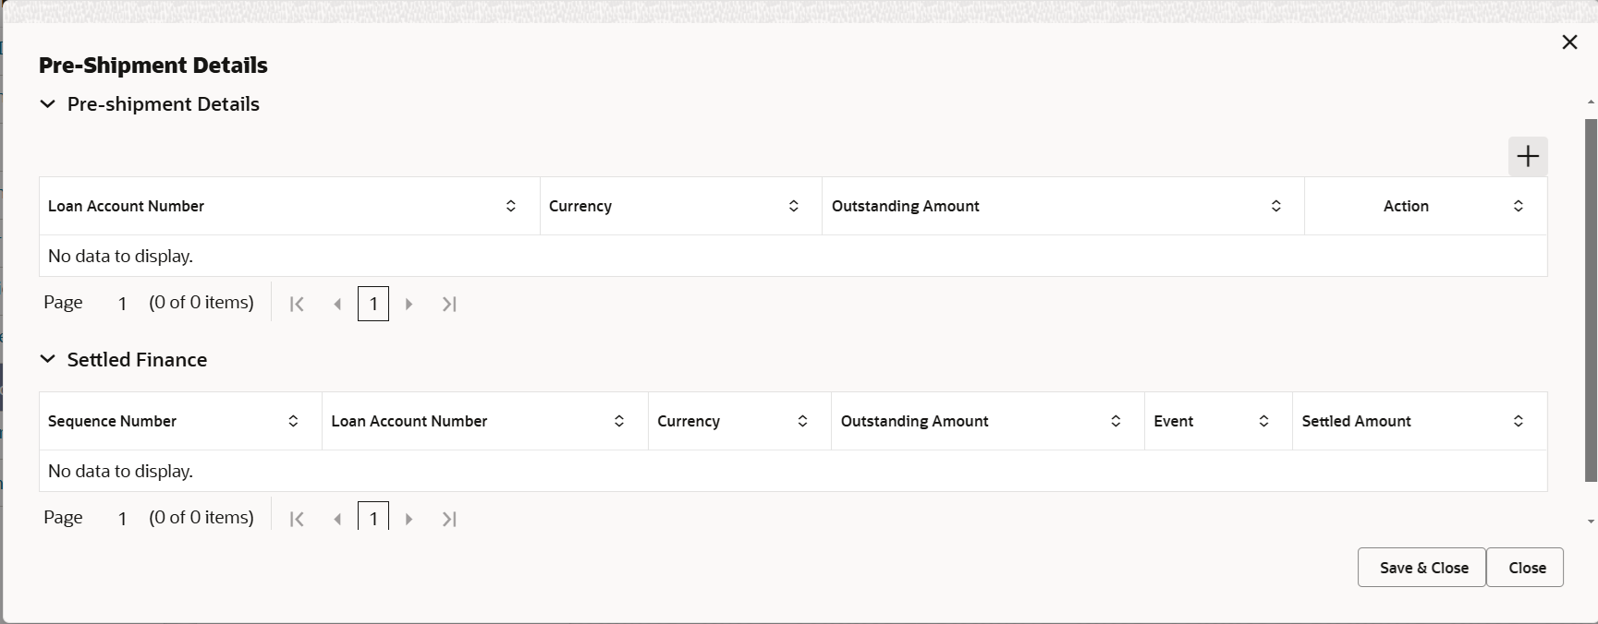Image resolution: width=1598 pixels, height=624 pixels.
Task: Sort by Loan Account Number in Settled Finance
Action: 619,421
